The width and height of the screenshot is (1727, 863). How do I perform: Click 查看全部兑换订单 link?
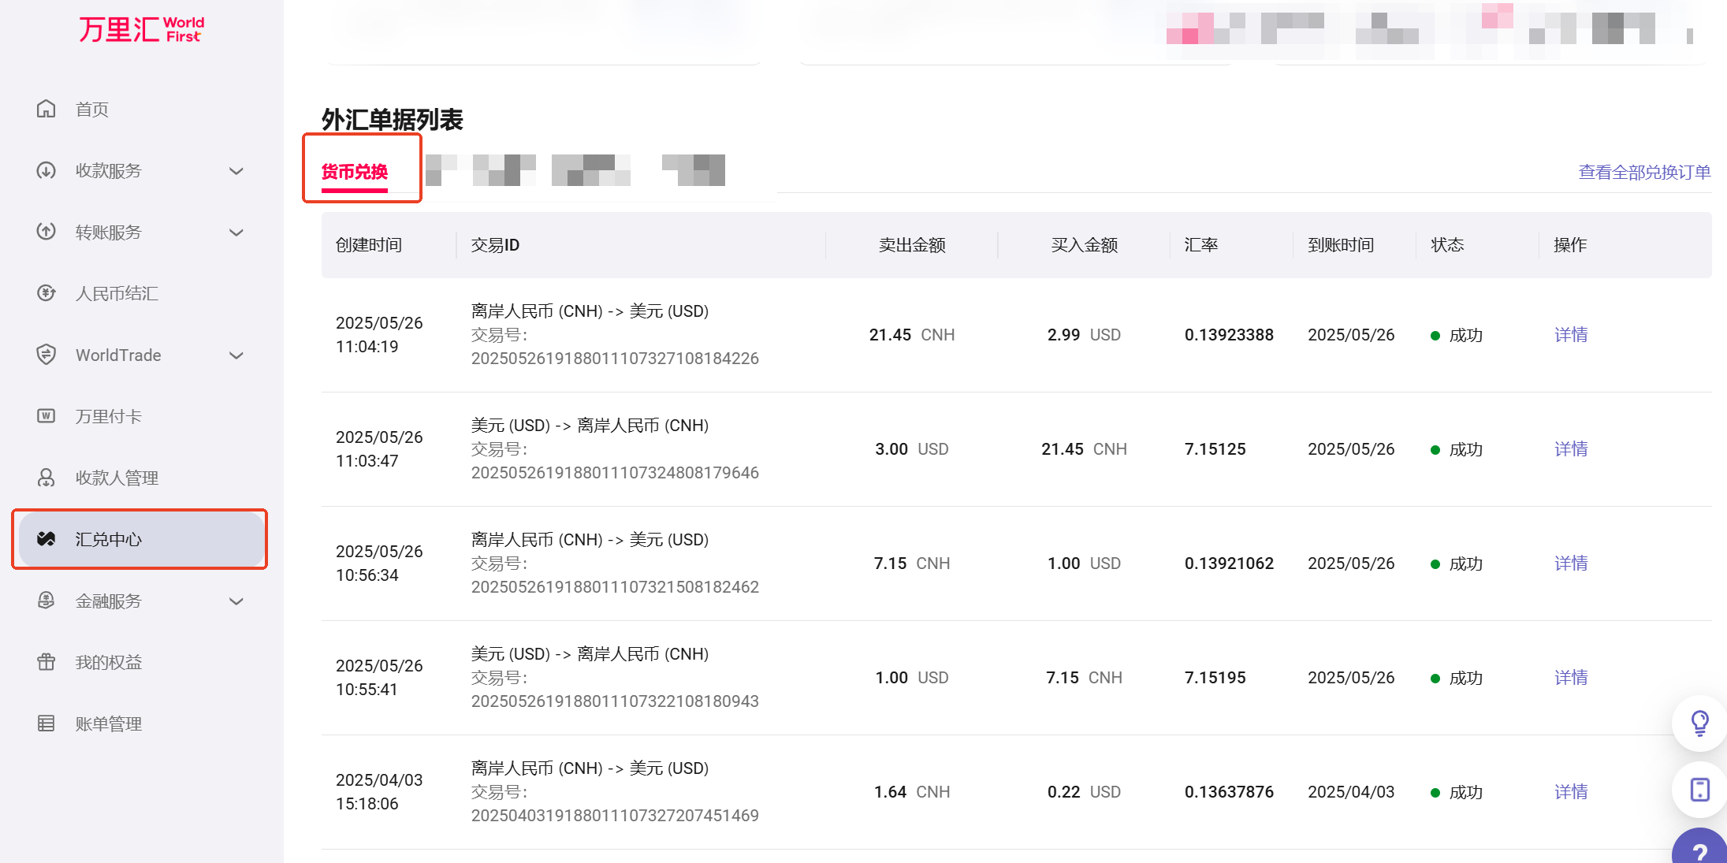coord(1644,172)
